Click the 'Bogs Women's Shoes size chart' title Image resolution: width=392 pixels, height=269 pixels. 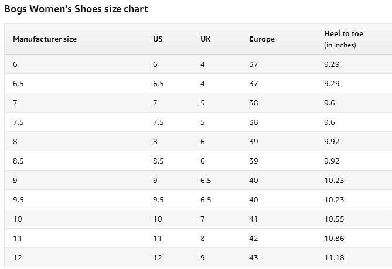tap(76, 9)
